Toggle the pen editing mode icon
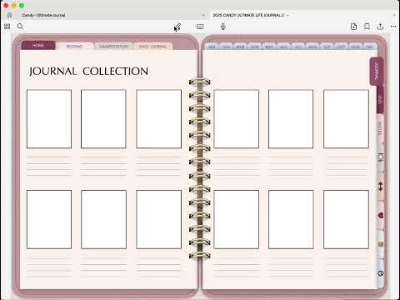 point(177,27)
